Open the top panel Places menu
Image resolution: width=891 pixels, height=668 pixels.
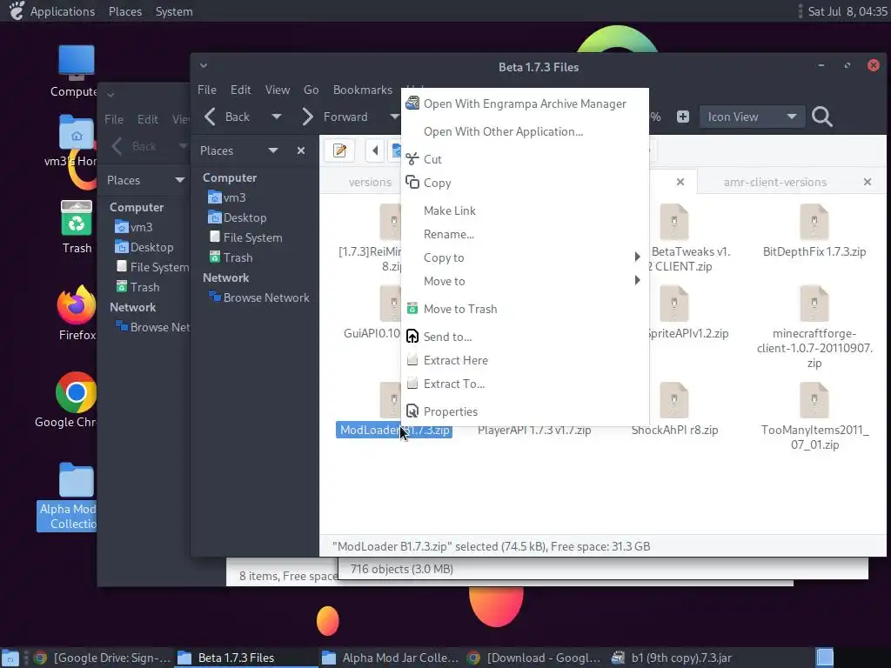pyautogui.click(x=125, y=11)
